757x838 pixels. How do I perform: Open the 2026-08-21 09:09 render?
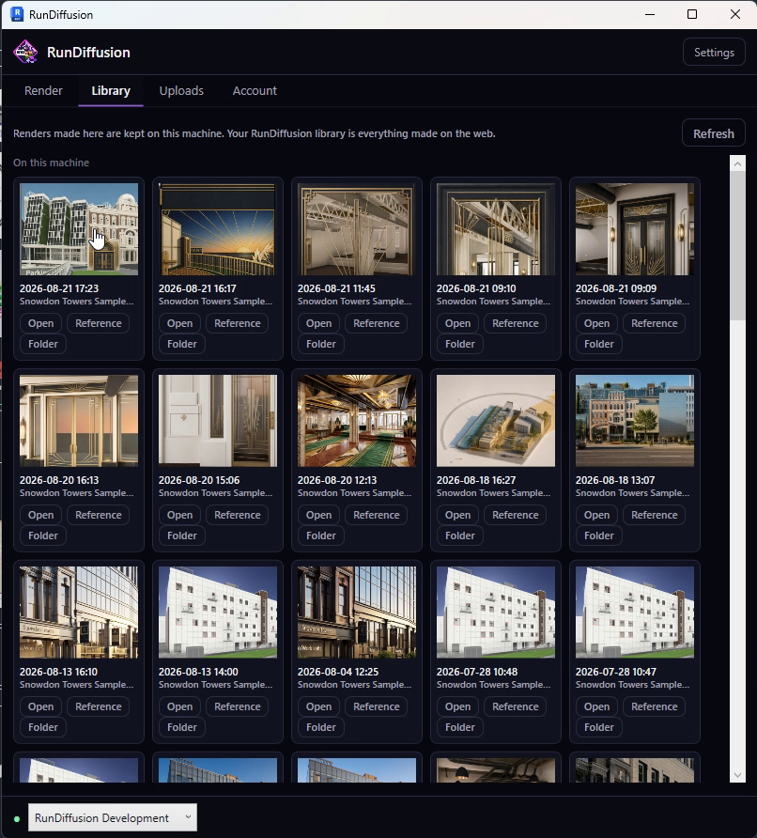pyautogui.click(x=596, y=323)
